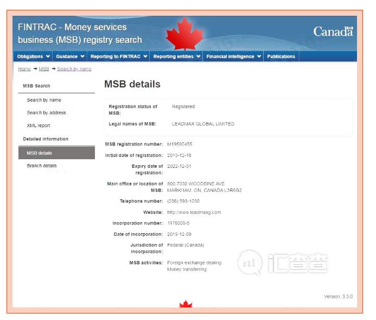Follow the Home breadcrumb link
Image resolution: width=376 pixels, height=320 pixels.
pyautogui.click(x=24, y=69)
